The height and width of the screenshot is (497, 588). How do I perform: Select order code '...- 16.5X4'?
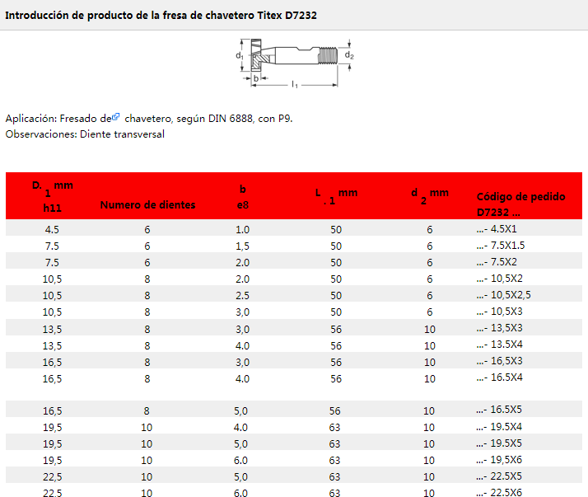pyautogui.click(x=500, y=377)
